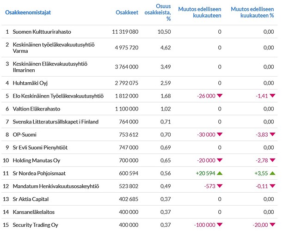Click share count 523 802
283x231 pixels.
click(129, 186)
